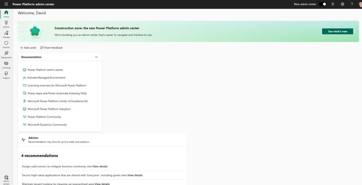The height and width of the screenshot is (185, 362).
Task: Click the book icon beside Power Platform admin center
Action: point(24,70)
